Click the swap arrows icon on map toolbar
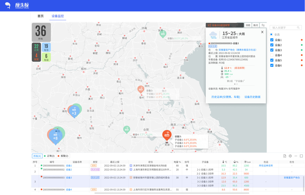The height and width of the screenshot is (195, 305). click(x=263, y=25)
